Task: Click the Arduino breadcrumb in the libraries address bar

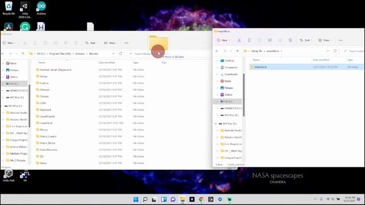Action: [80, 54]
